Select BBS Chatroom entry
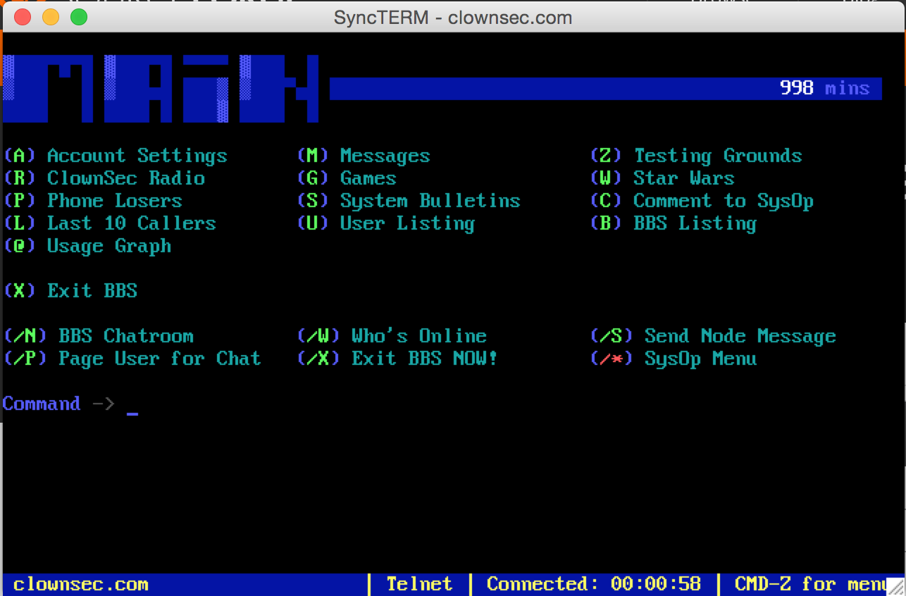 [99, 336]
